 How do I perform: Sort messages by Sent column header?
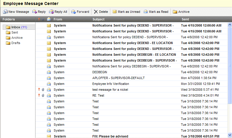coord(185,19)
